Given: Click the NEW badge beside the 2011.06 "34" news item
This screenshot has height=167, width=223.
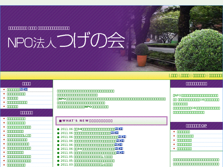Looking at the screenshot, I should 119,129.
